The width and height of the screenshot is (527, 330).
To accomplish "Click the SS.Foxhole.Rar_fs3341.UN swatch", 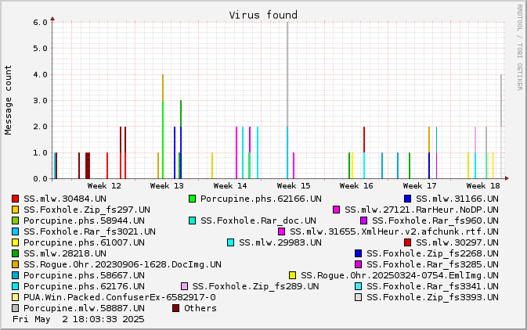I will pos(359,286).
